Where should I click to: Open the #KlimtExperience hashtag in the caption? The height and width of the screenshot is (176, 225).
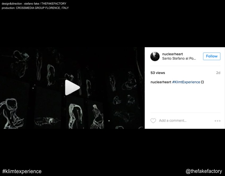pyautogui.click(x=186, y=82)
